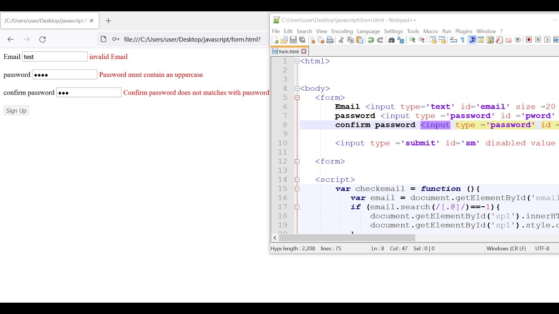Collapse the html tag on line 1
Viewport: 559px width, 314px height.
tap(297, 61)
